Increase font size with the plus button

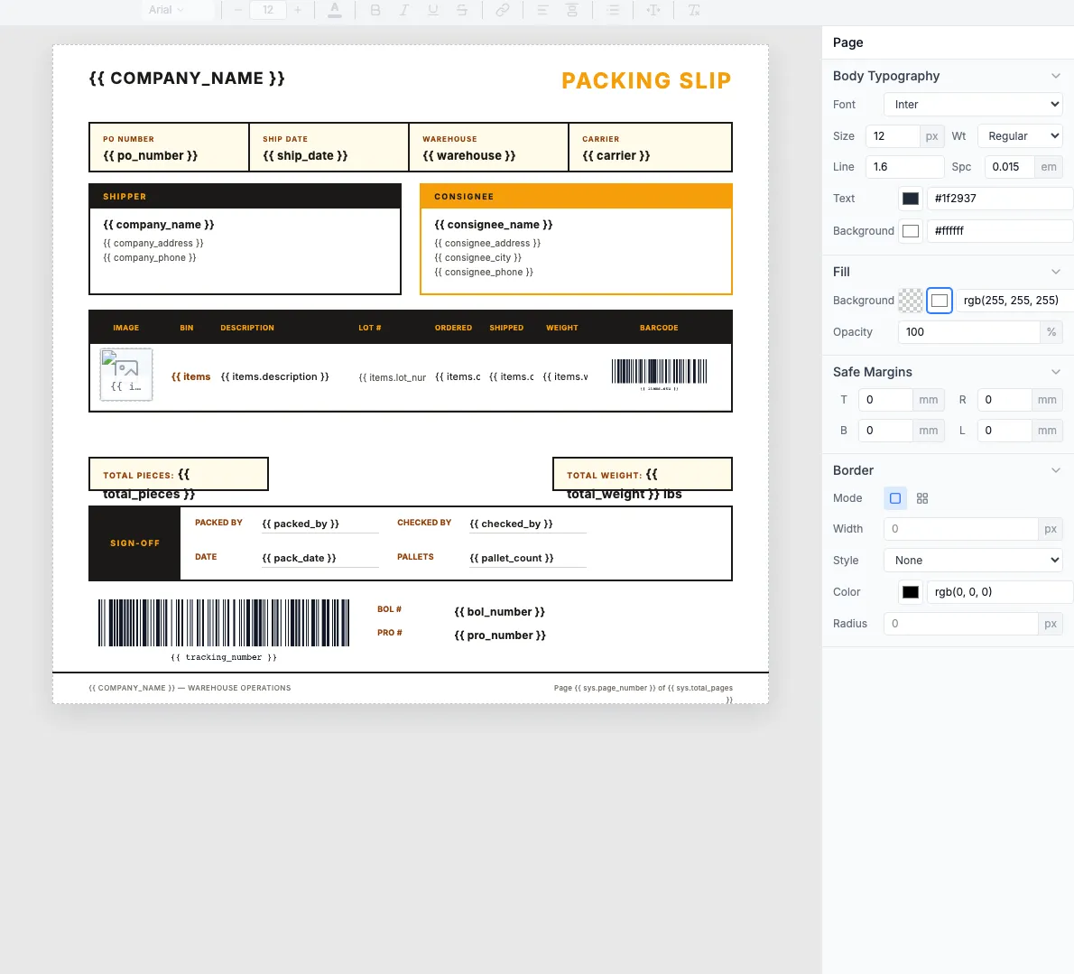tap(296, 10)
